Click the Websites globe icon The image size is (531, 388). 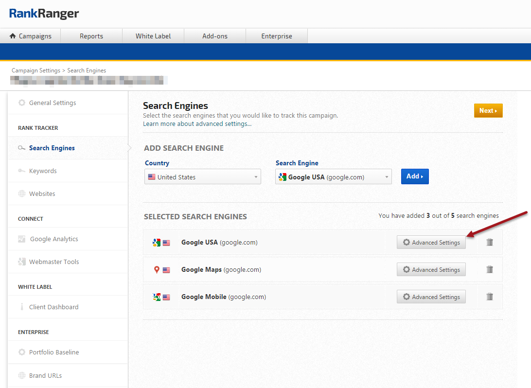22,194
